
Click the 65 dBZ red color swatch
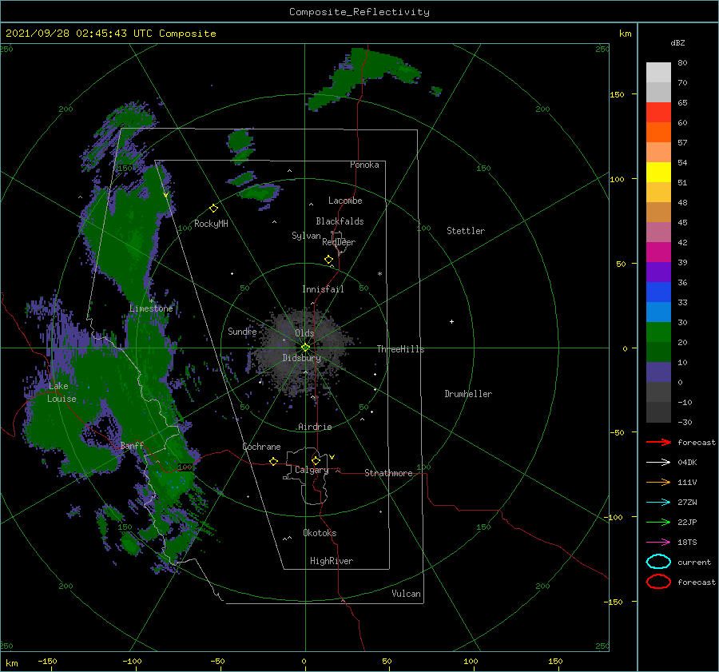point(658,113)
